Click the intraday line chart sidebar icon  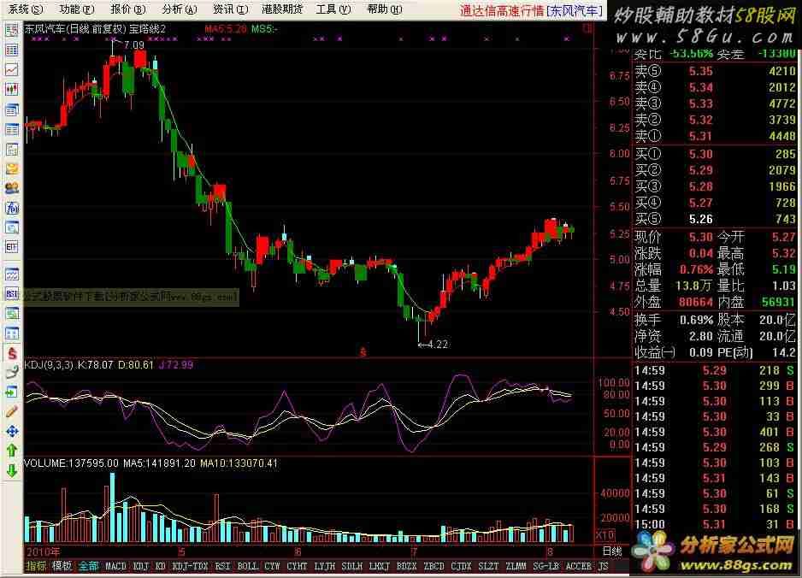[12, 69]
